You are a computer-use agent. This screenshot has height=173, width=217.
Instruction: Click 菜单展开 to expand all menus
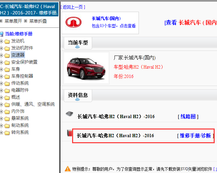coord(13,21)
